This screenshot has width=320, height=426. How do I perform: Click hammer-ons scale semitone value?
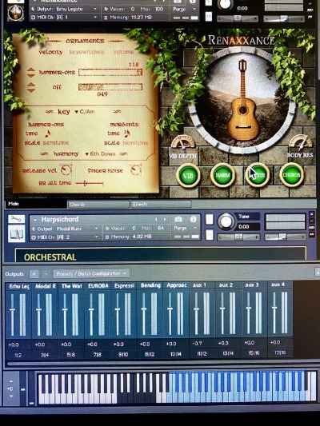[x=56, y=143]
